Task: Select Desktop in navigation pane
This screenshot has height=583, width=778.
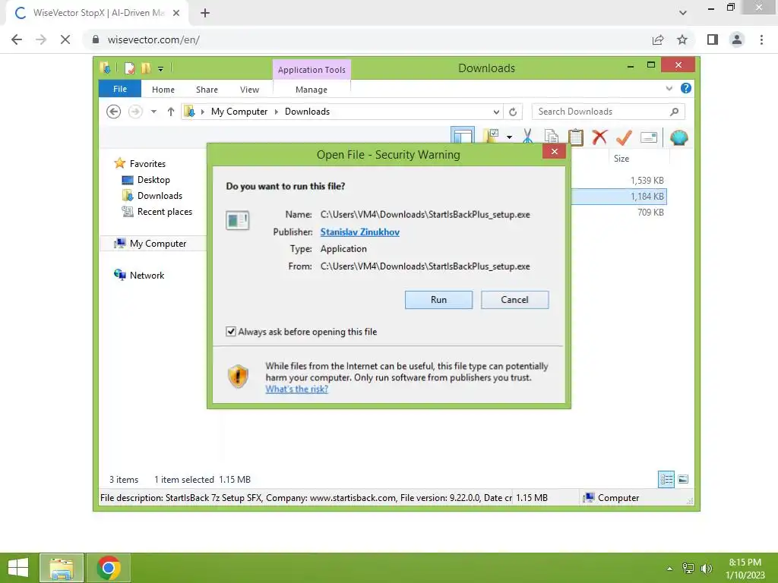Action: pos(153,179)
